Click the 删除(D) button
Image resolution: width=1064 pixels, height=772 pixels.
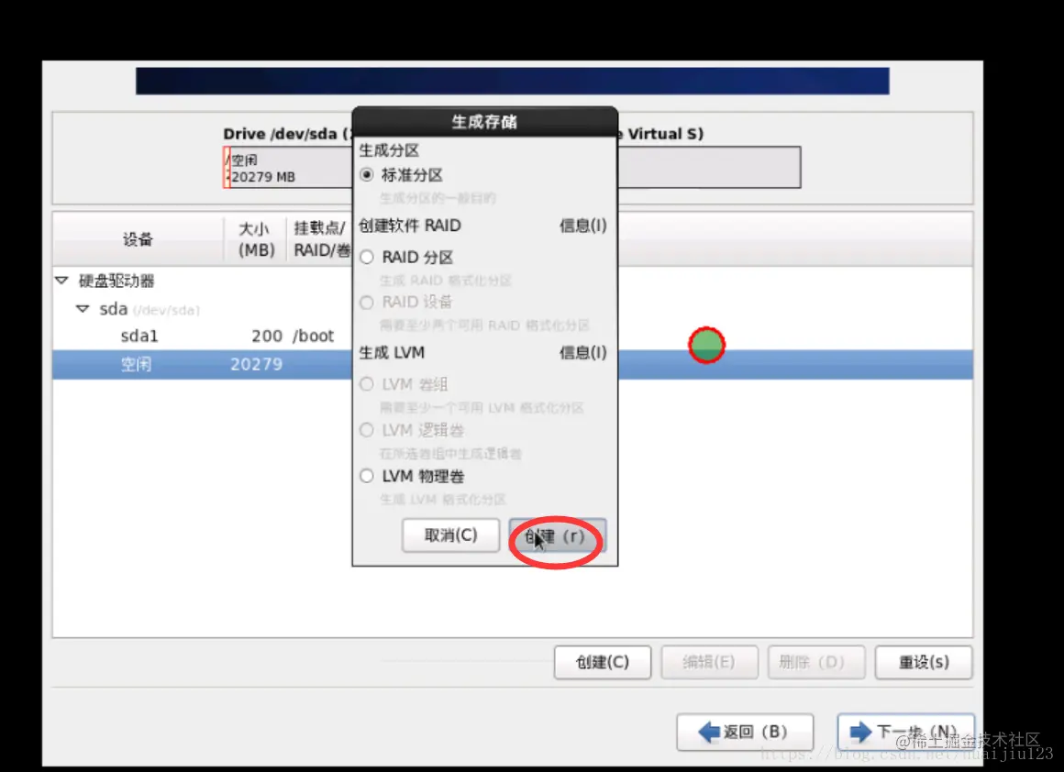(x=816, y=662)
